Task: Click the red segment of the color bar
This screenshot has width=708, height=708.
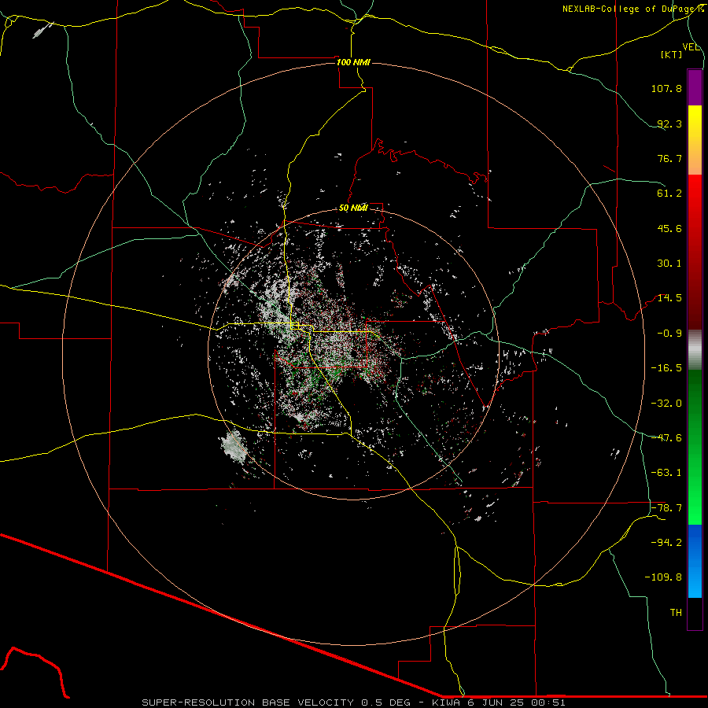Action: (695, 252)
